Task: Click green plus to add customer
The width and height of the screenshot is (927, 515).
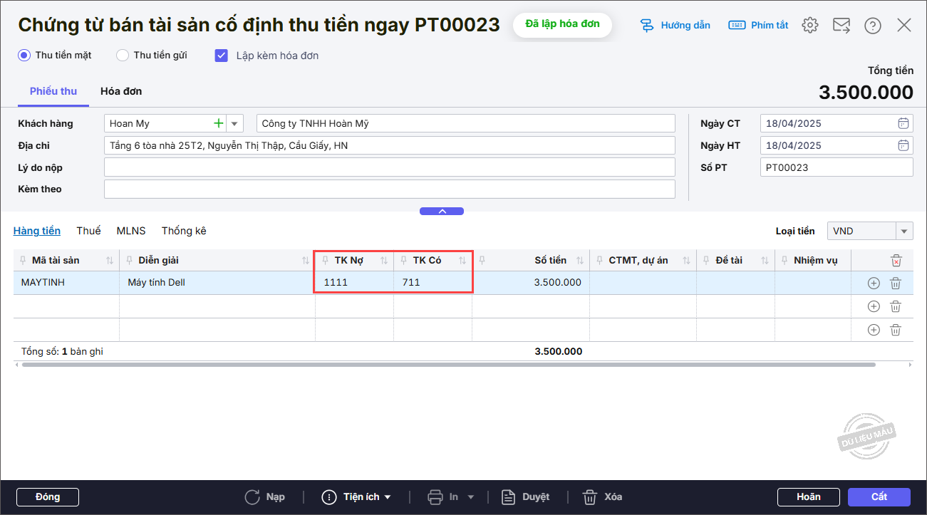Action: [219, 123]
